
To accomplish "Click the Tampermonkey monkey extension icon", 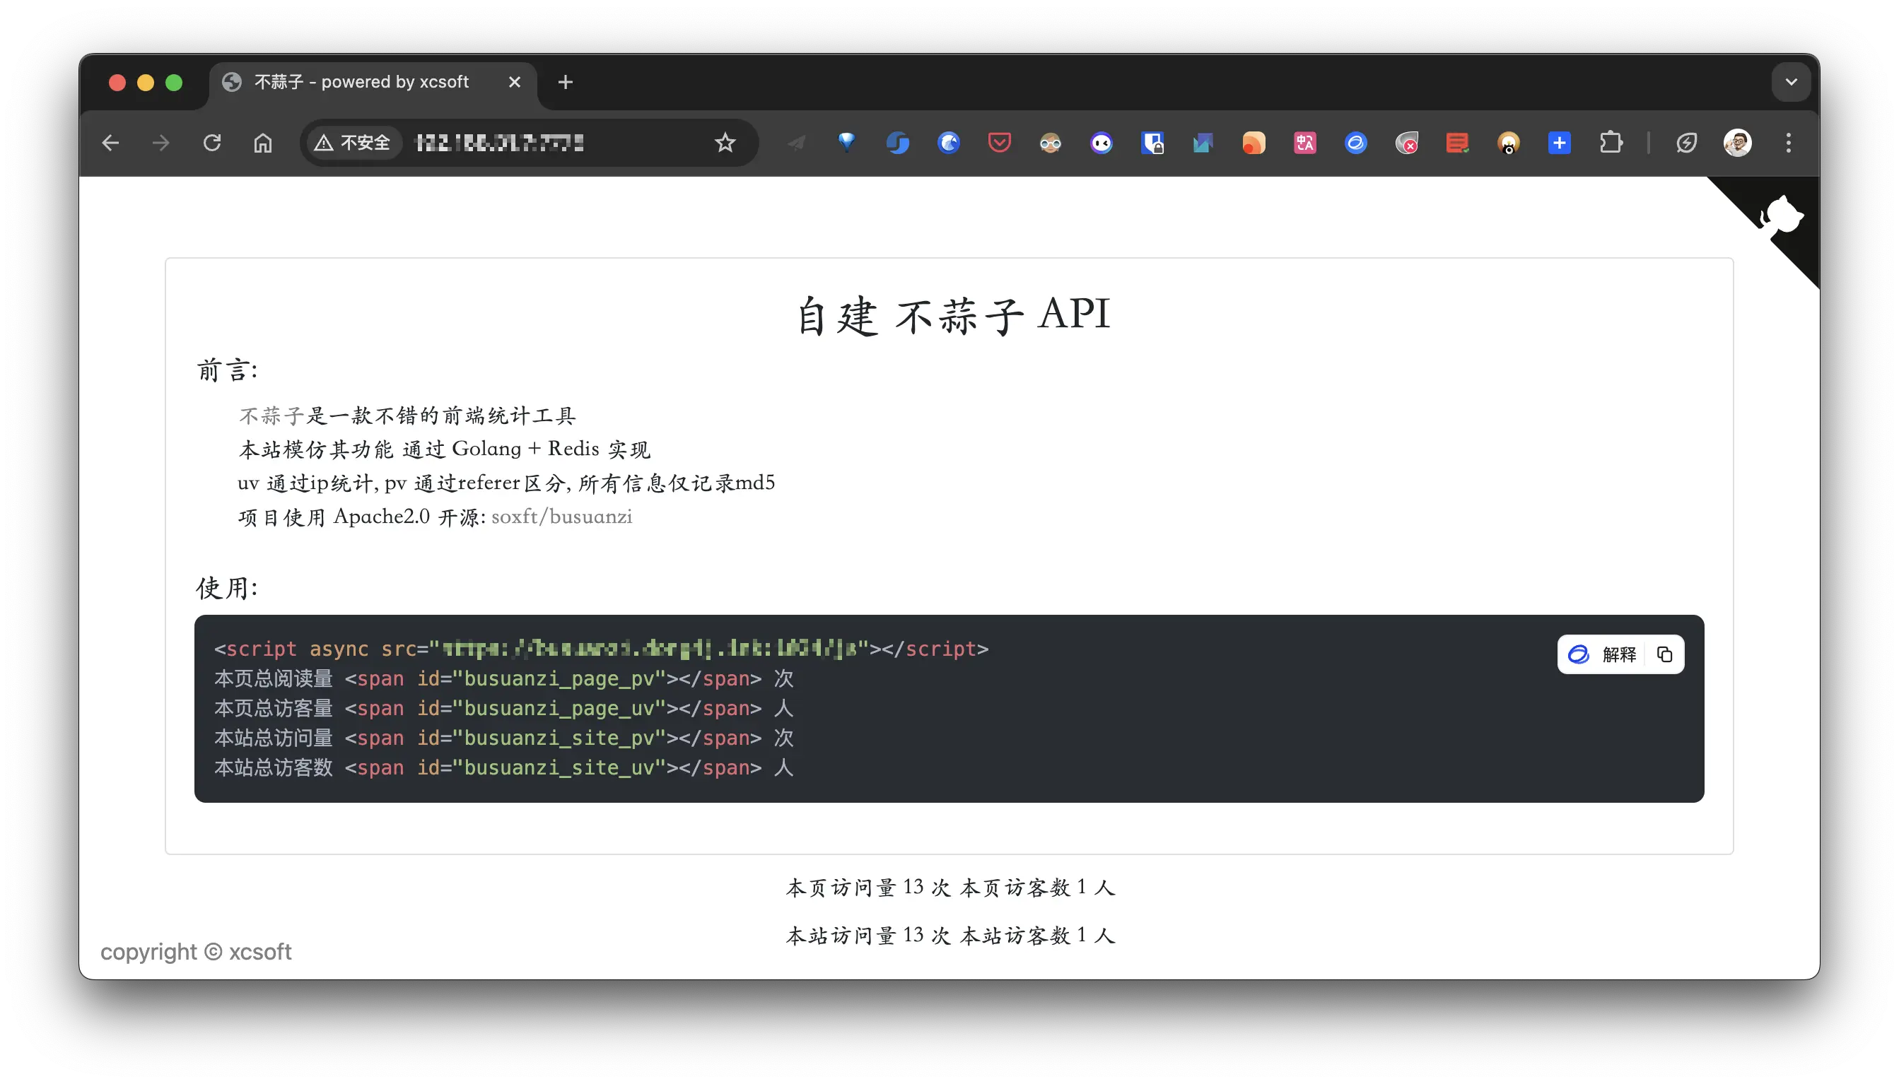I will pos(1509,142).
